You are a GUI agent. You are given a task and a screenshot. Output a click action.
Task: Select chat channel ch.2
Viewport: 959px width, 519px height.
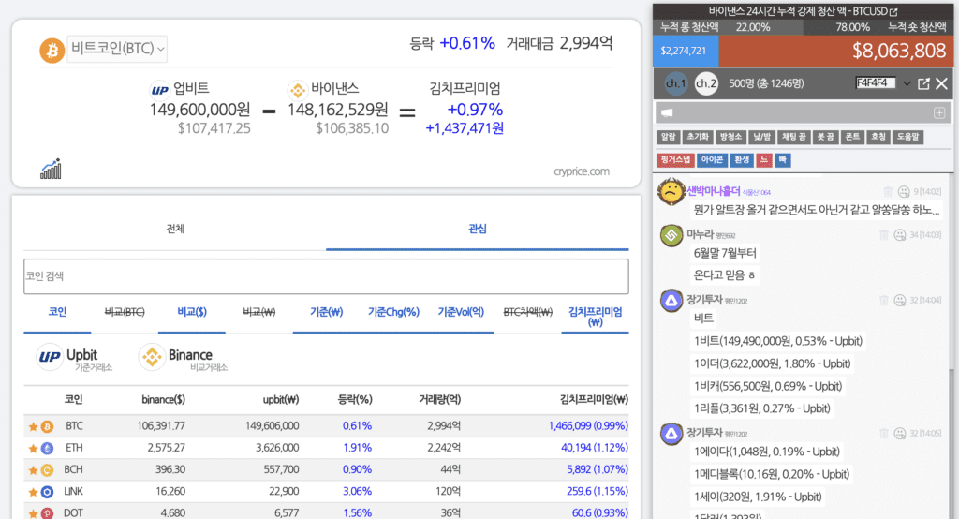coord(706,83)
